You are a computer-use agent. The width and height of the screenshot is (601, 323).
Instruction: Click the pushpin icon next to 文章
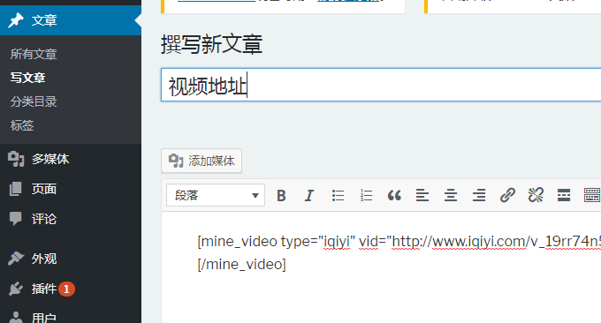click(16, 20)
